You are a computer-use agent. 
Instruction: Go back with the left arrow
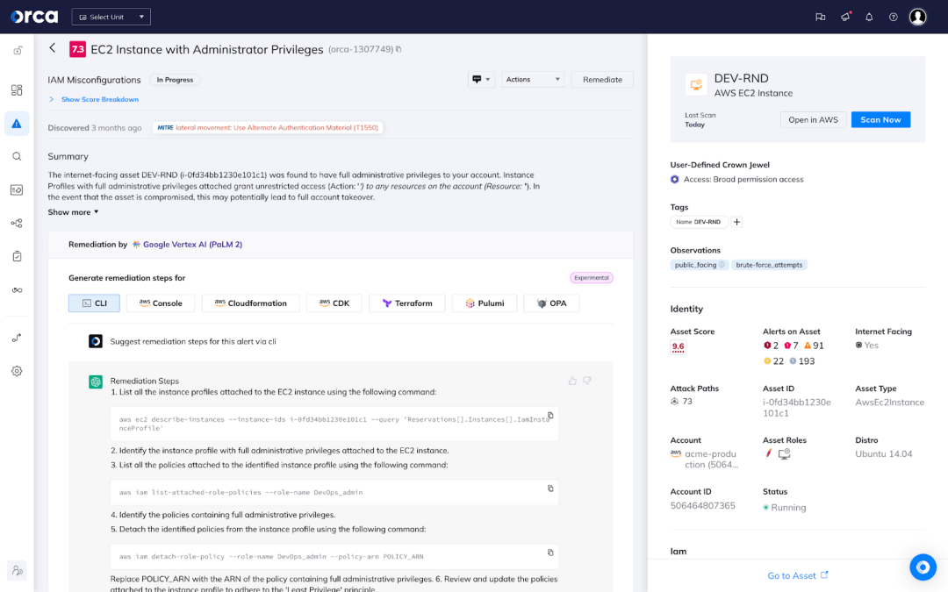pos(53,48)
